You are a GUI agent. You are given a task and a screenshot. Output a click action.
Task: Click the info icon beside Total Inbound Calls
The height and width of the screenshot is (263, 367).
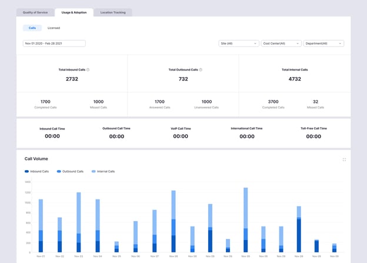(x=88, y=69)
